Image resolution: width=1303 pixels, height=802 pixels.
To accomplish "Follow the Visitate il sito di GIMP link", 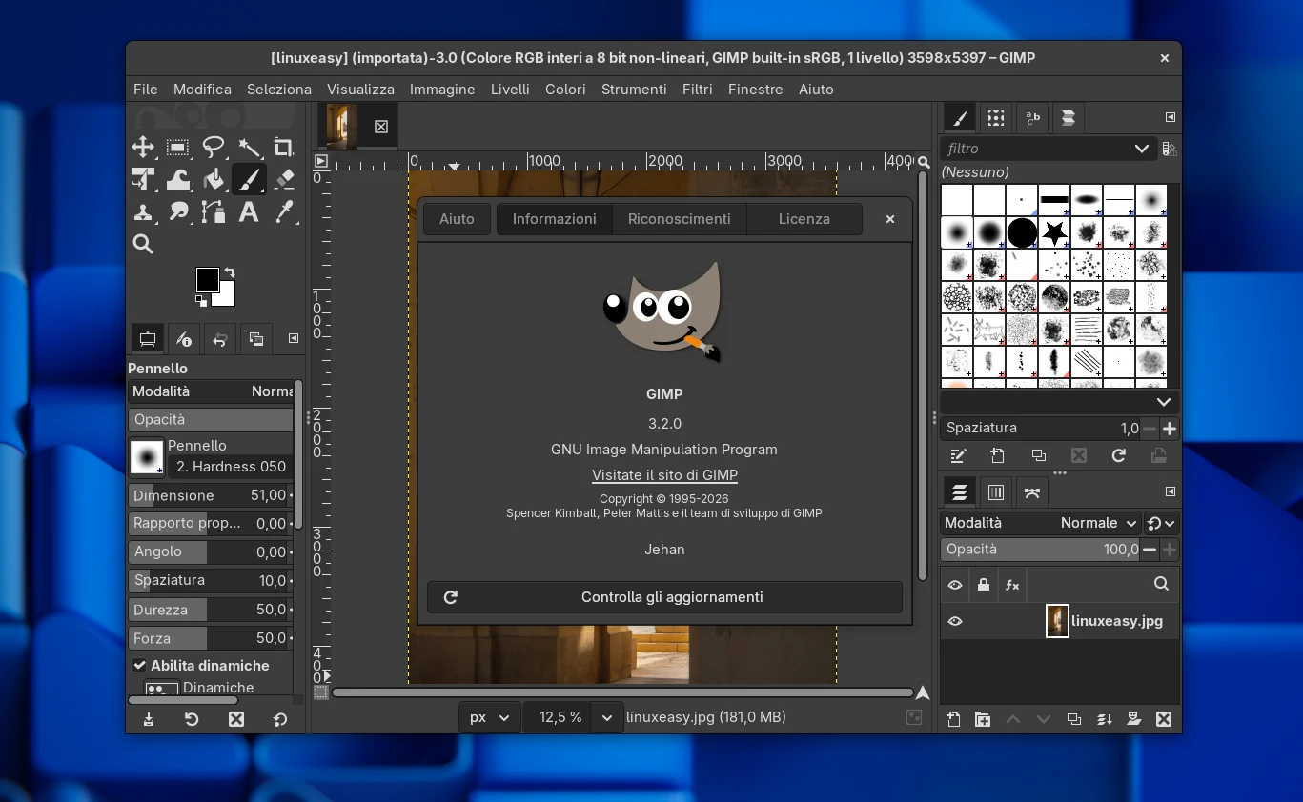I will coord(664,474).
